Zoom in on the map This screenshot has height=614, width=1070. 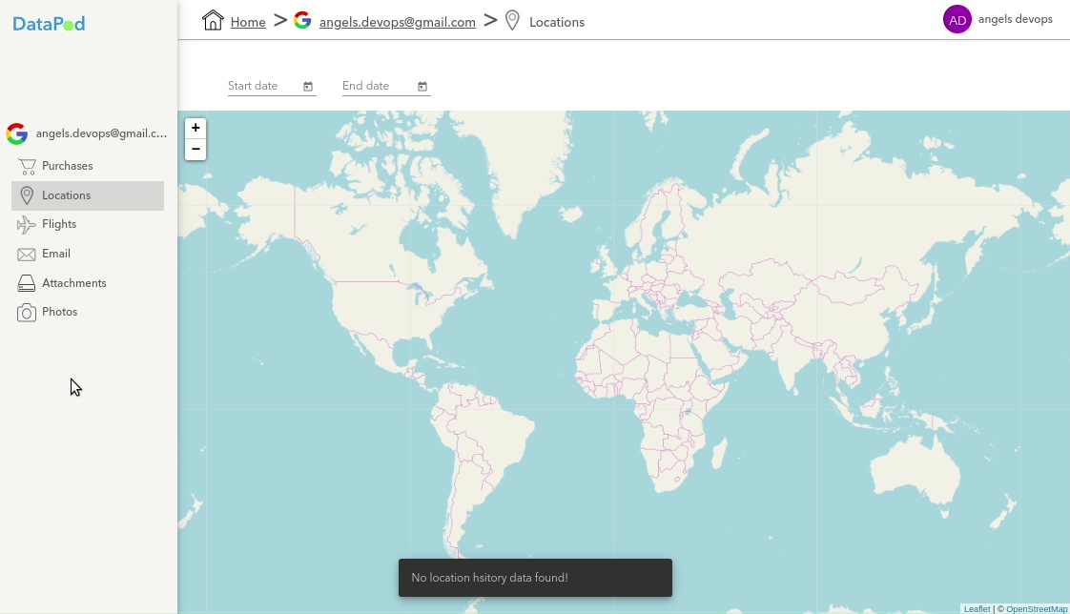tap(195, 128)
